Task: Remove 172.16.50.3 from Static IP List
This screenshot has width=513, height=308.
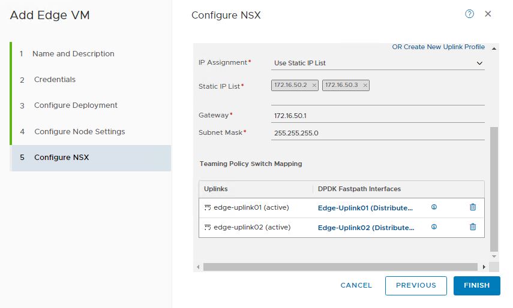Action: [365, 86]
